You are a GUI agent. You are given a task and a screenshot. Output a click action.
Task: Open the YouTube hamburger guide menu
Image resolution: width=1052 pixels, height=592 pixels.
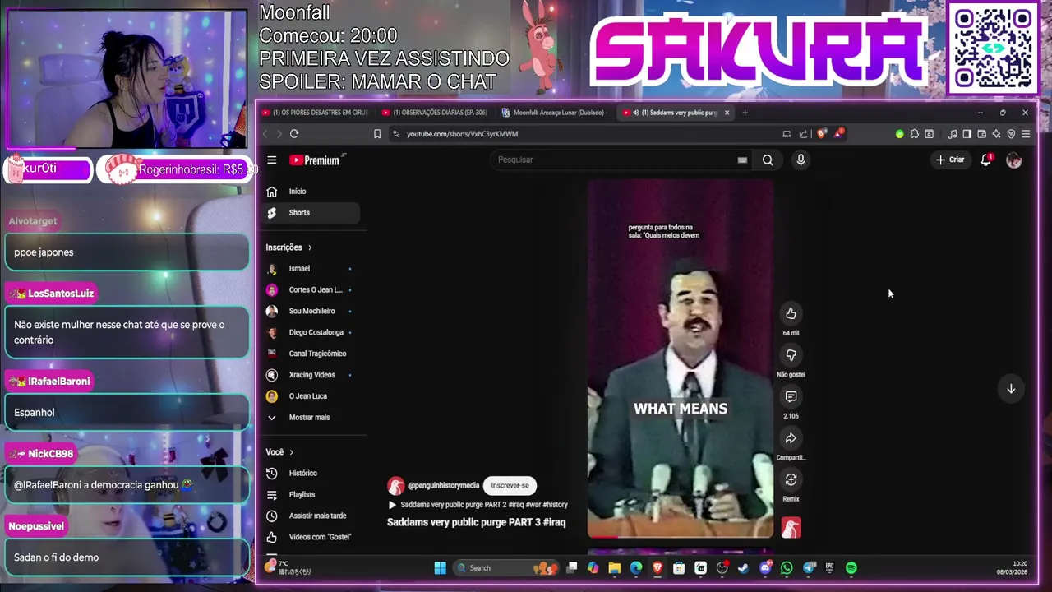[x=271, y=160]
